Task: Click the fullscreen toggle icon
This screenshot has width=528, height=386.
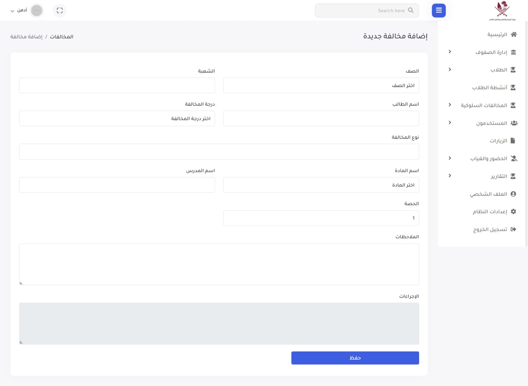Action: (60, 11)
